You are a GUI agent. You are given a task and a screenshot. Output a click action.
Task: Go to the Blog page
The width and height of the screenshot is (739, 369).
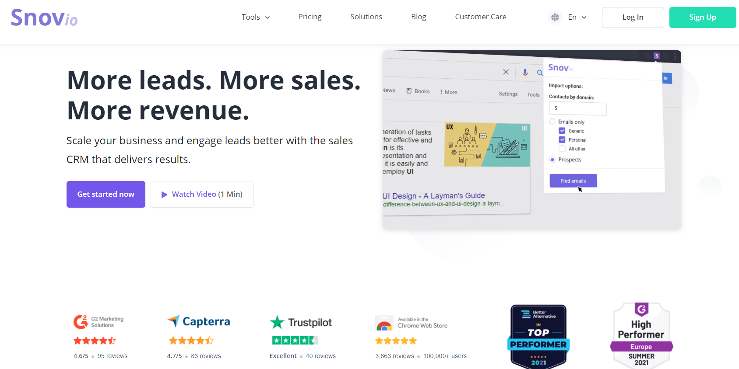tap(418, 17)
